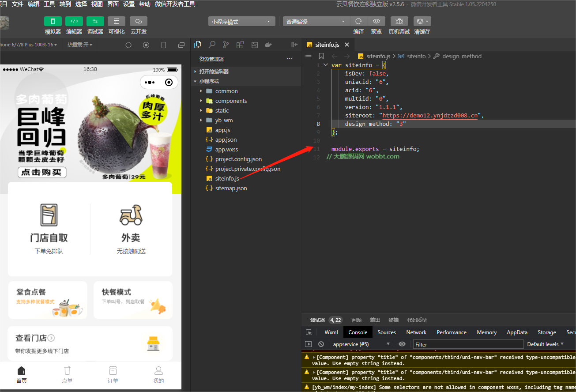
Task: Refresh the simulator preview
Action: [x=128, y=45]
